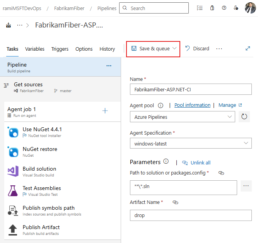Click FabrikamFiber-ASP.... pipeline title
258x243 pixels.
click(x=69, y=25)
